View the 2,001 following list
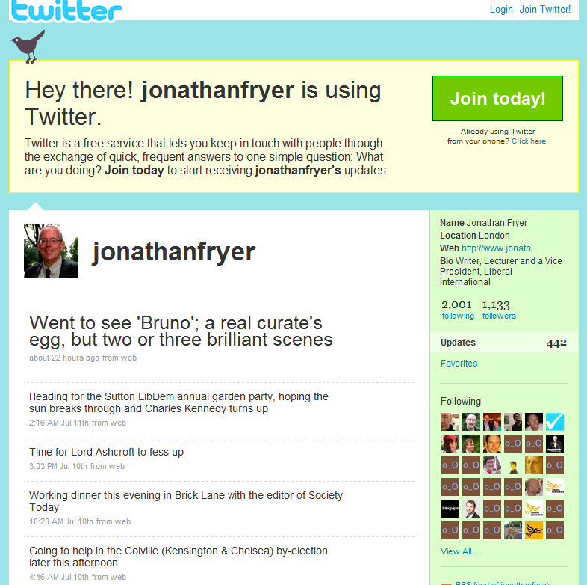 [458, 310]
